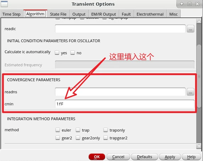
Task: Open the EM/IR Output tab
Action: 104,14
